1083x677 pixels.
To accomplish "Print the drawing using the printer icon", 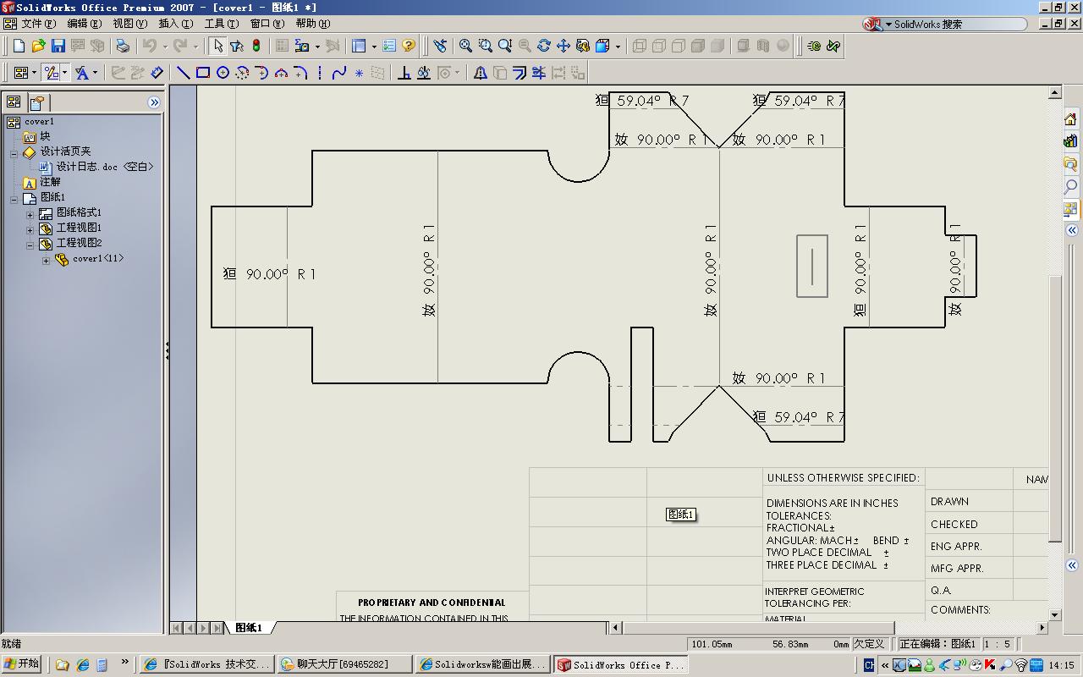I will coord(124,46).
